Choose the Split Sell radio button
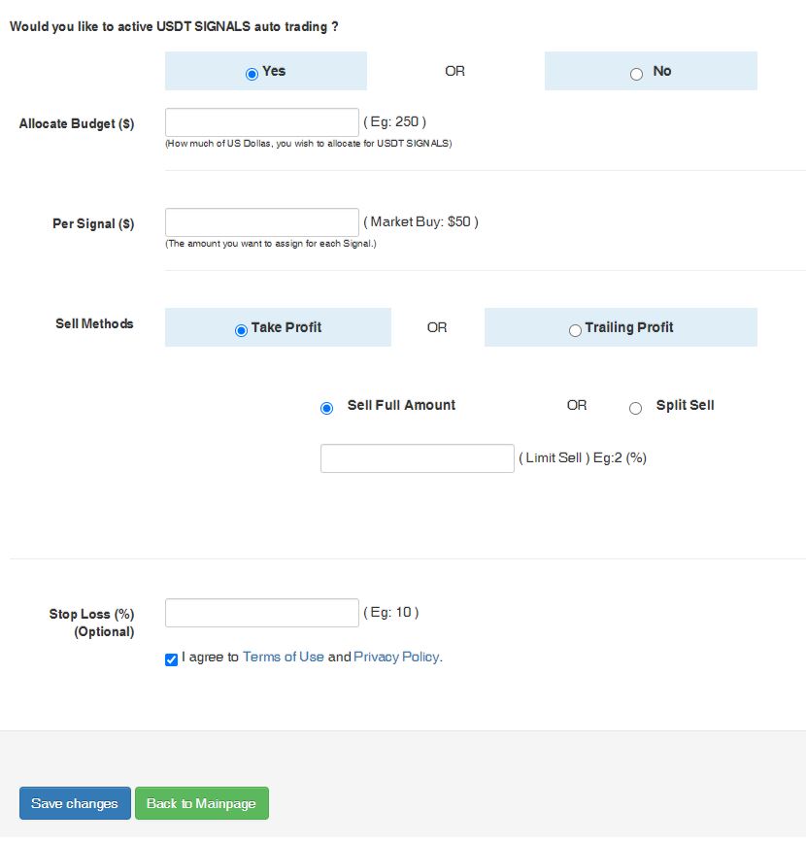 tap(635, 408)
